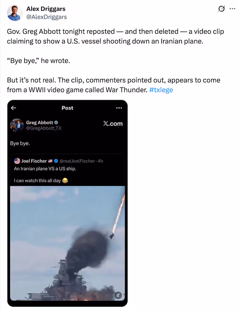Toggle video audio via the muted speaker icon

118,295
